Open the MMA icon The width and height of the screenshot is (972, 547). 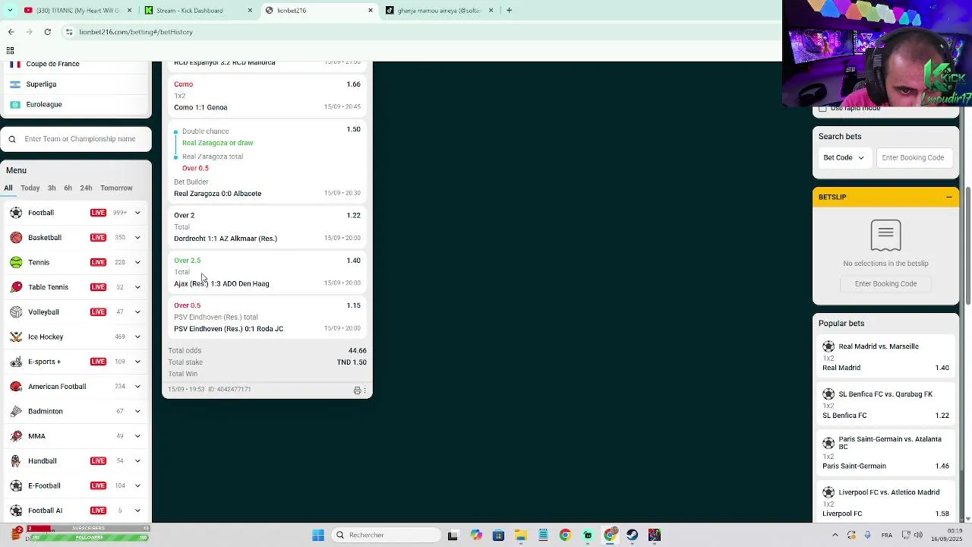(16, 436)
